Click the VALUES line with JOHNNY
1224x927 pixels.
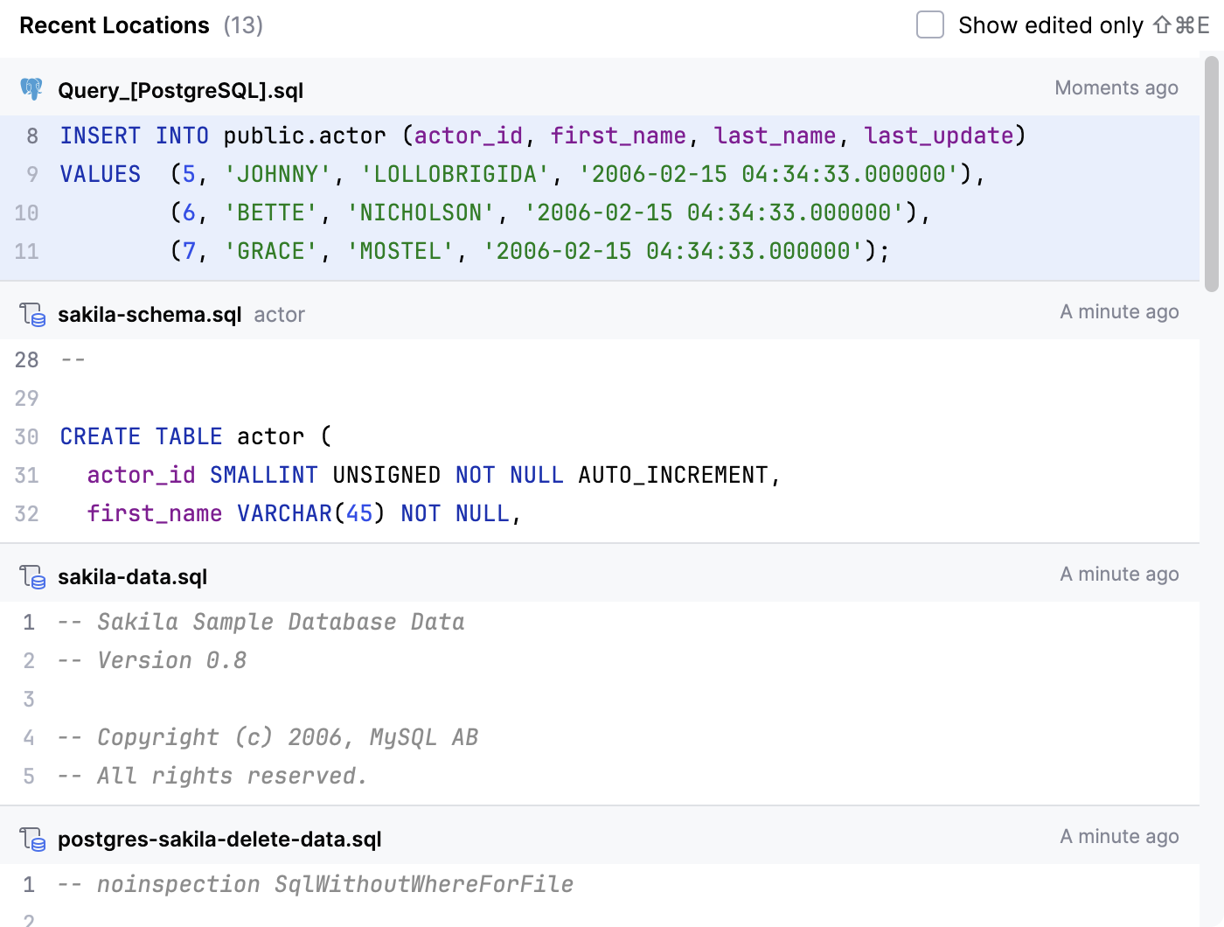point(522,174)
